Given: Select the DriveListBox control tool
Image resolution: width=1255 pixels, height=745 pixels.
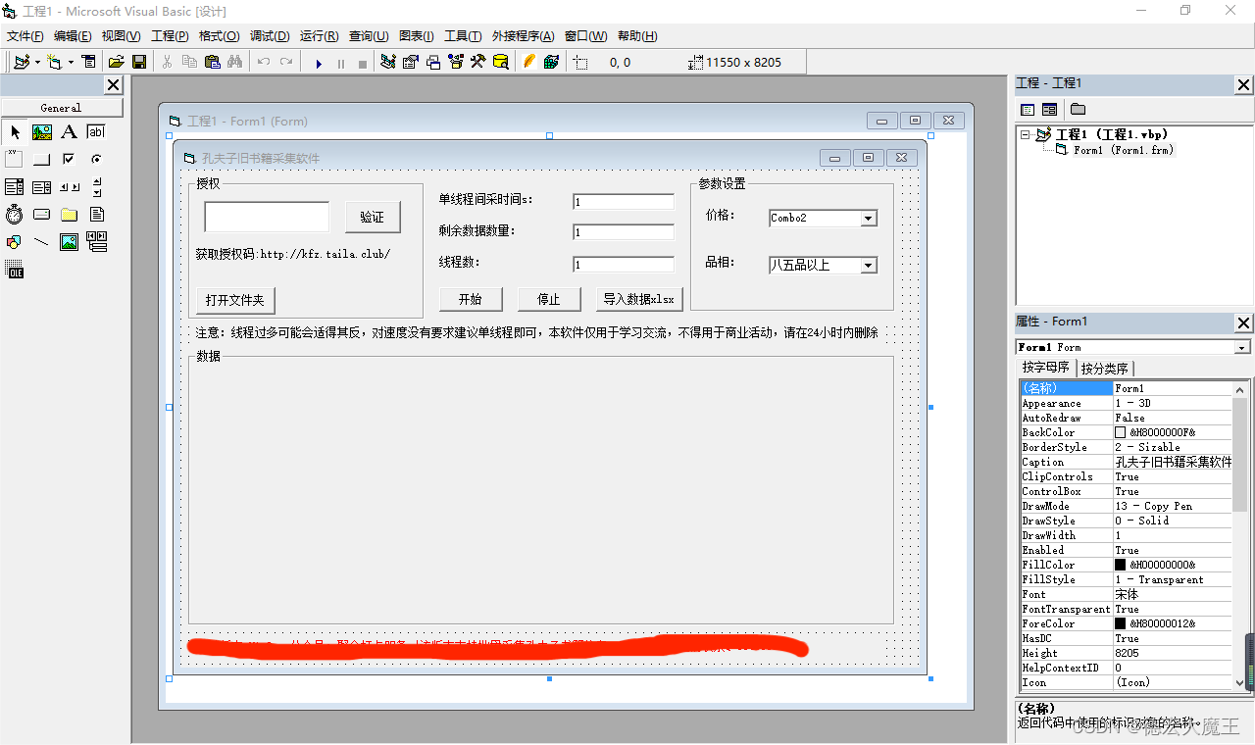Looking at the screenshot, I should coord(41,214).
